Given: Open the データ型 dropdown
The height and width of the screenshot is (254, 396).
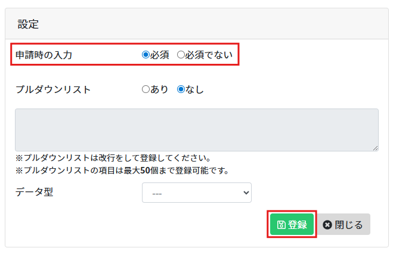Looking at the screenshot, I should click(x=196, y=193).
